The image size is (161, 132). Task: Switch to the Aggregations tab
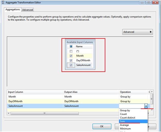pos(13,10)
